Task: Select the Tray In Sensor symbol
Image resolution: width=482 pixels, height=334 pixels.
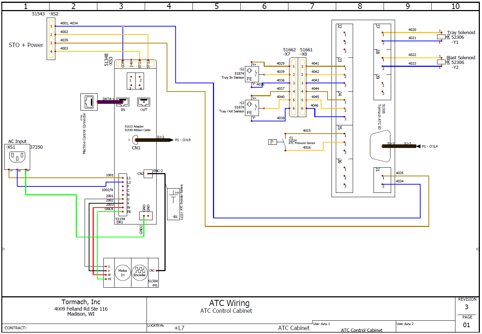Action: coord(252,74)
